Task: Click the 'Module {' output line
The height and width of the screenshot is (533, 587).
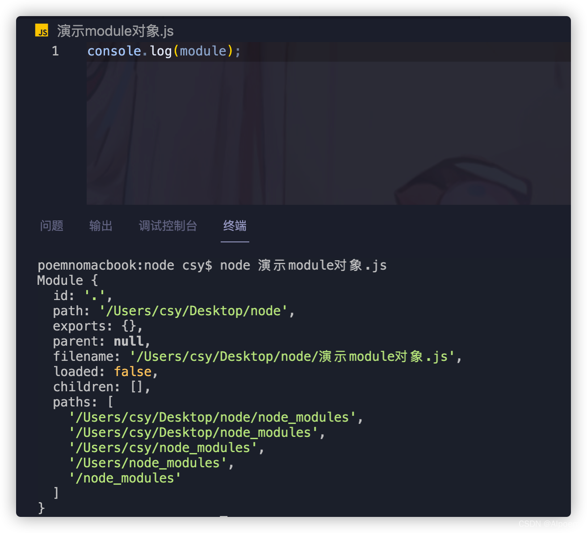Action: click(x=67, y=280)
